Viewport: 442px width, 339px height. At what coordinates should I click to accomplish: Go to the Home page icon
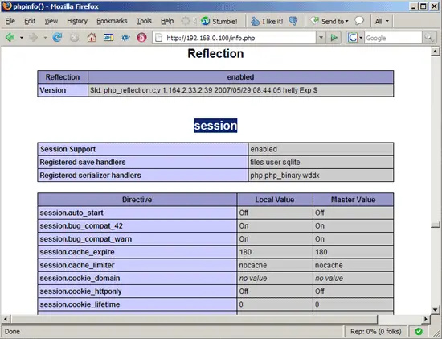(92, 37)
